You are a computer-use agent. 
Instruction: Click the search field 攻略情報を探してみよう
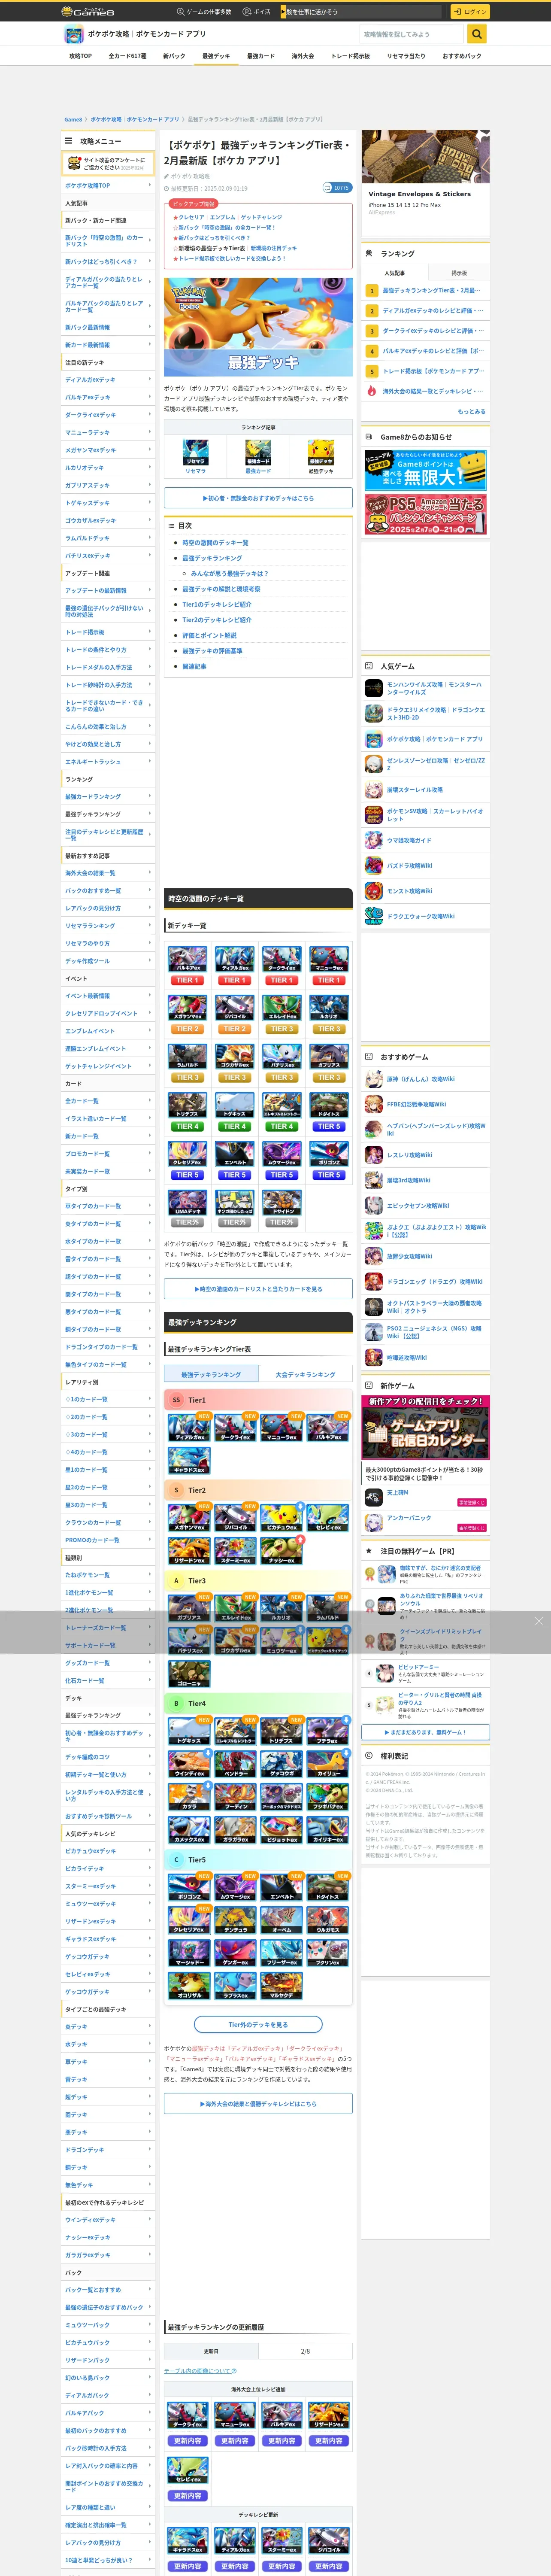(413, 34)
